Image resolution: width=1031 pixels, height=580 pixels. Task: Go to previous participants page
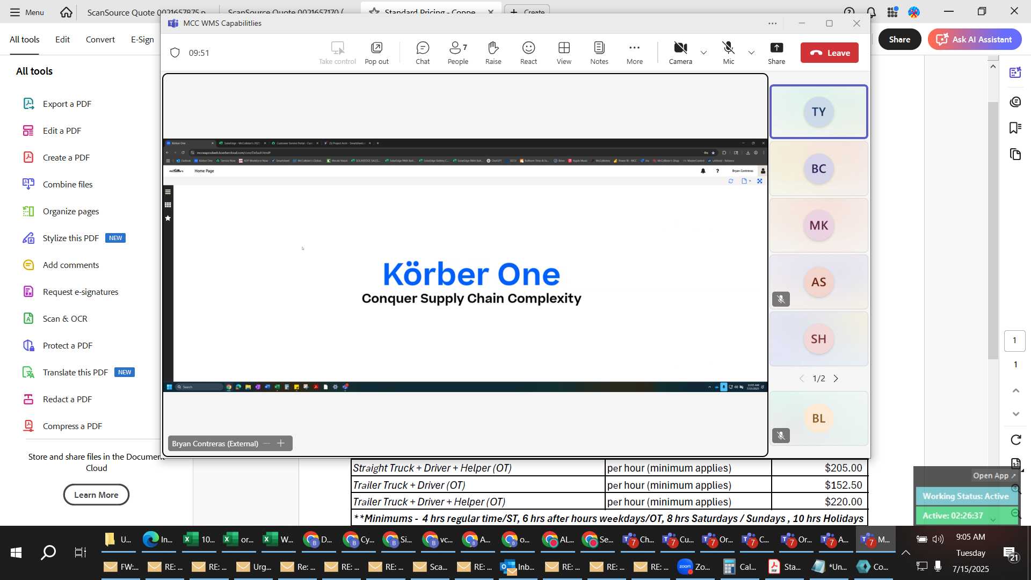point(802,379)
